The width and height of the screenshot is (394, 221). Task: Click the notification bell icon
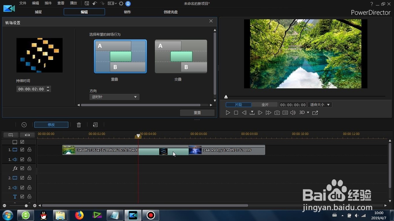(x=128, y=4)
